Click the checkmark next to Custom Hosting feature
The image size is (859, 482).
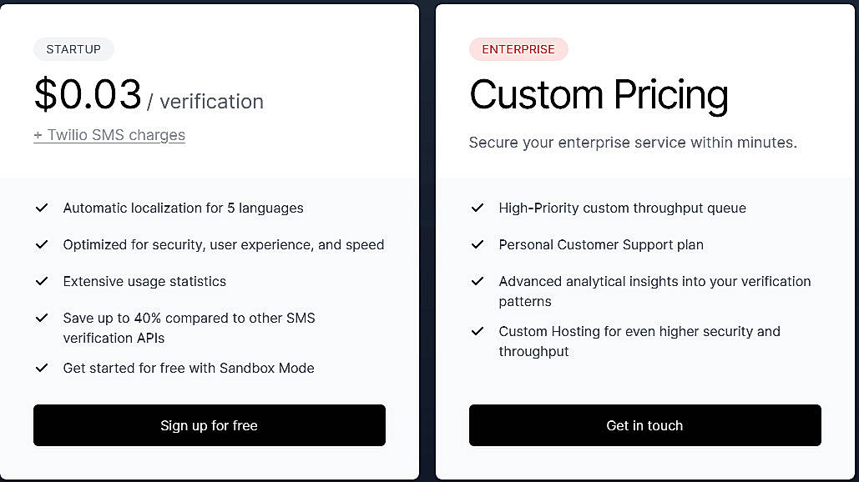(478, 331)
